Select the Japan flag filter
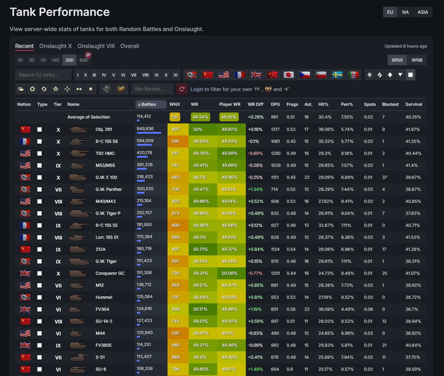 point(289,75)
